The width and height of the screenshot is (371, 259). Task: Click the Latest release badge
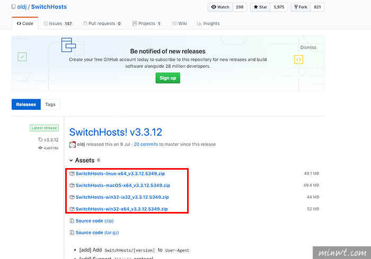click(44, 128)
